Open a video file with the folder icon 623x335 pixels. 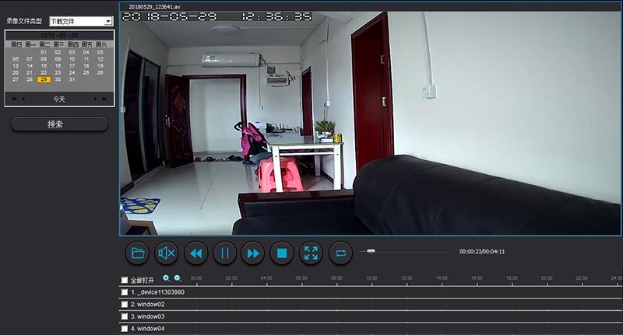(x=138, y=253)
